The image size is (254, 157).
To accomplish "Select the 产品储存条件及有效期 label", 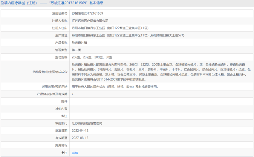I will [52, 94].
